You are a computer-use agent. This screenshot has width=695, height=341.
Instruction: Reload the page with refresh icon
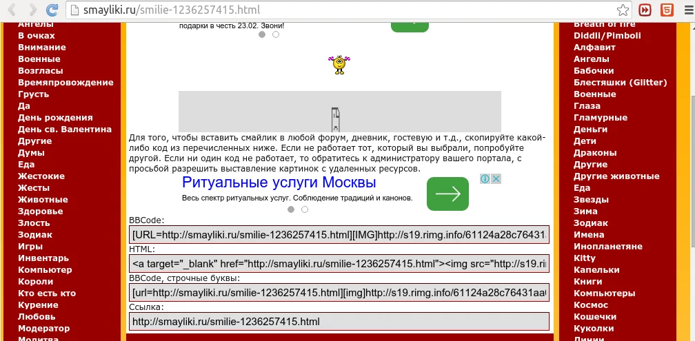pos(52,10)
